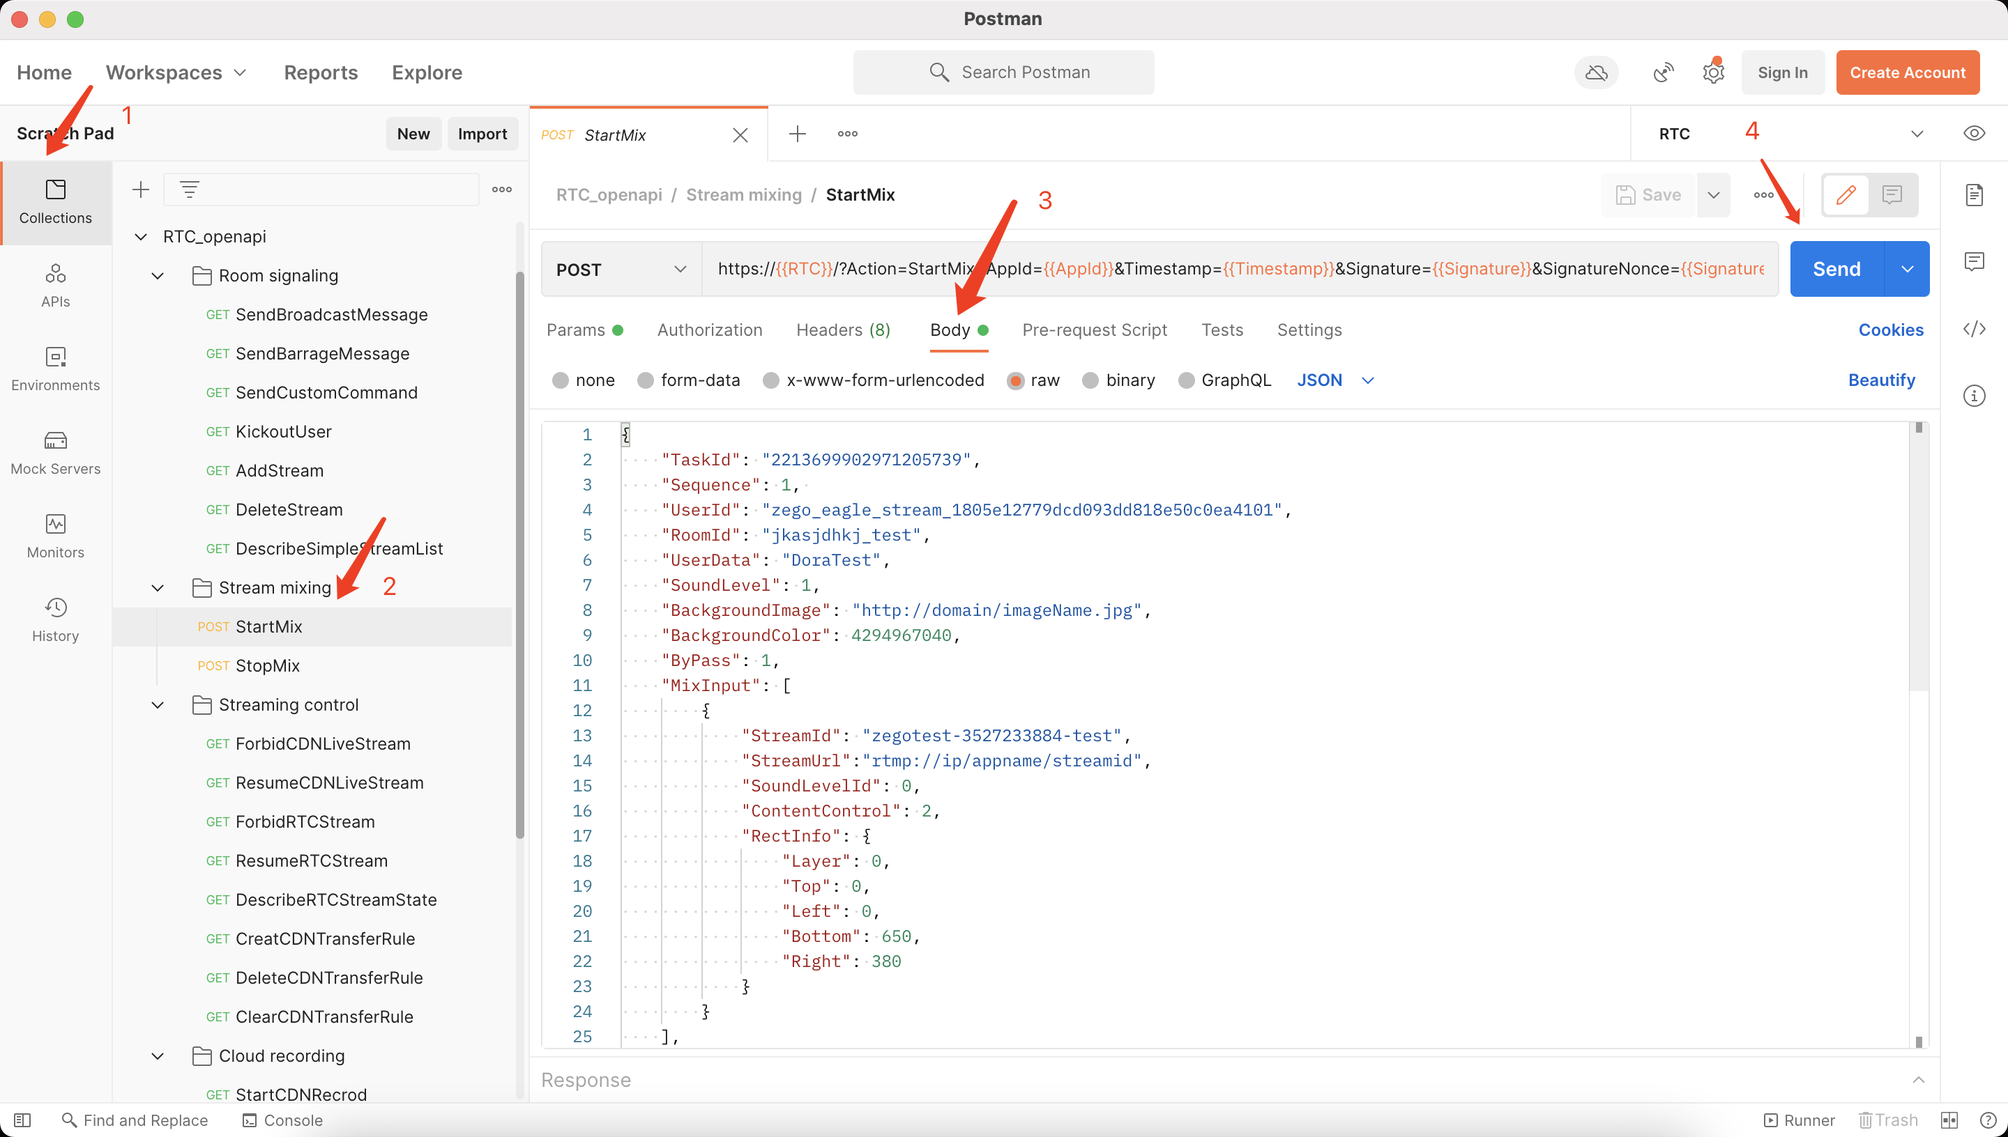Open the Mock Servers sidebar section

tap(56, 452)
